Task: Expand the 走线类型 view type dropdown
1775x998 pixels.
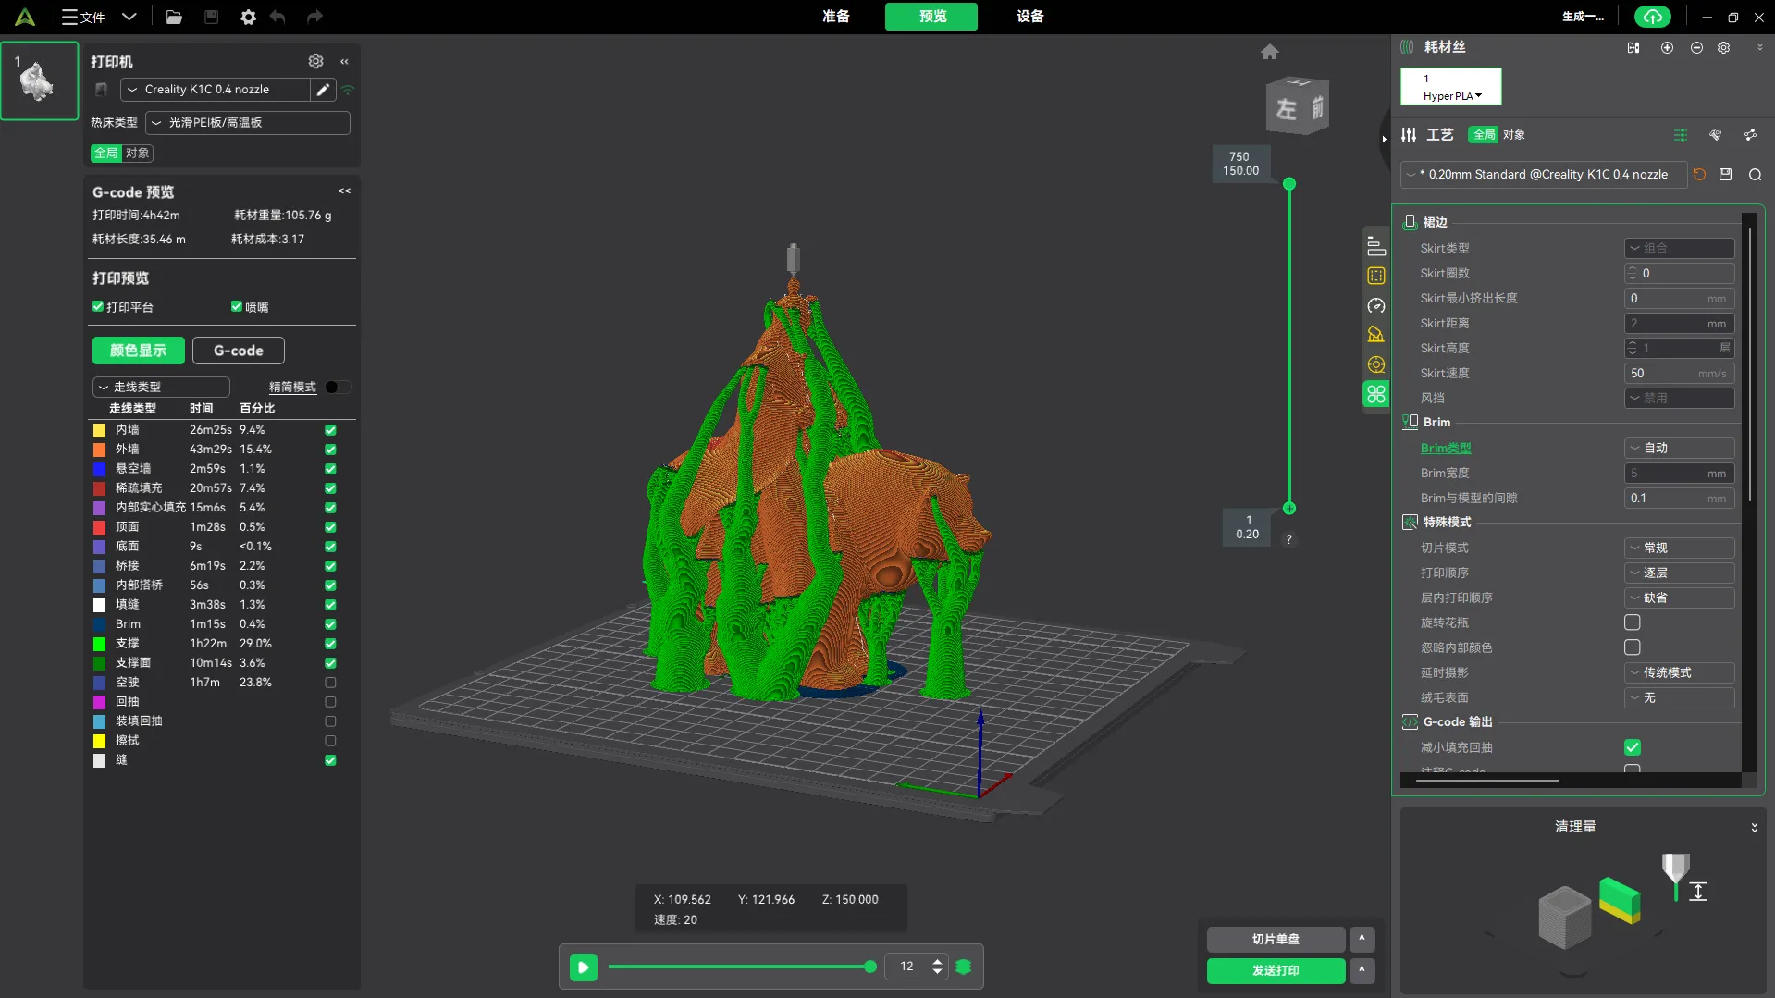Action: pos(161,388)
